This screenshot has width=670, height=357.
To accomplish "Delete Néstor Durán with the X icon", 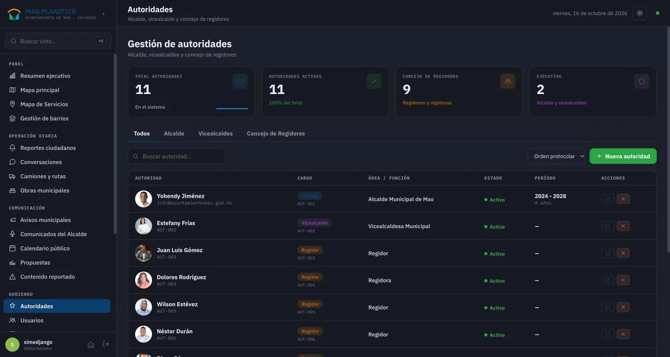I will click(623, 334).
